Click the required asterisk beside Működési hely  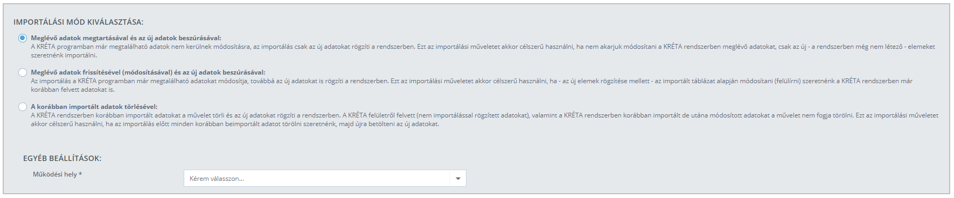pyautogui.click(x=80, y=174)
